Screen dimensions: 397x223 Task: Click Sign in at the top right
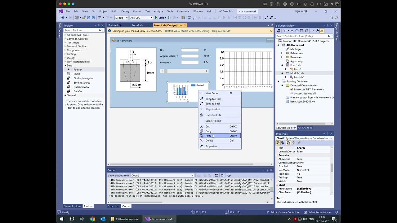tap(299, 11)
